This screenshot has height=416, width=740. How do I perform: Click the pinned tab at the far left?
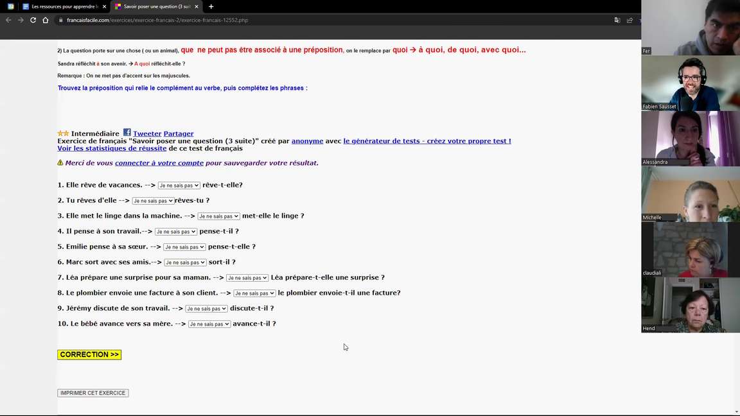[x=10, y=6]
